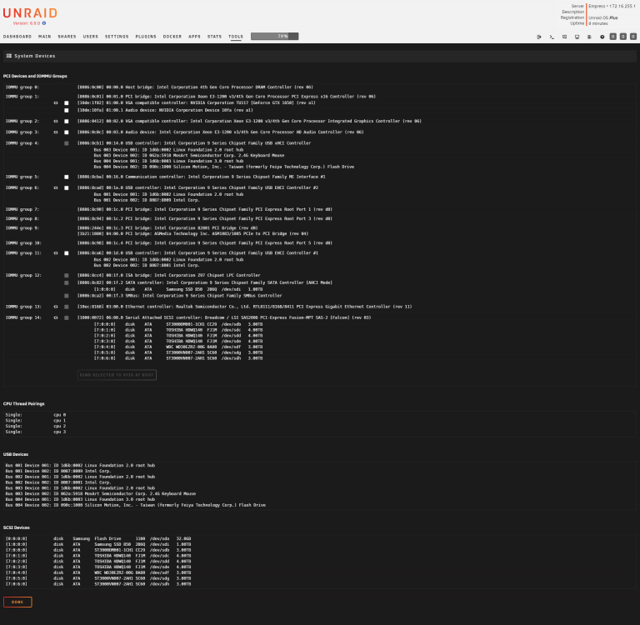Click the logout icon in the header
This screenshot has height=625, width=640.
539,37
